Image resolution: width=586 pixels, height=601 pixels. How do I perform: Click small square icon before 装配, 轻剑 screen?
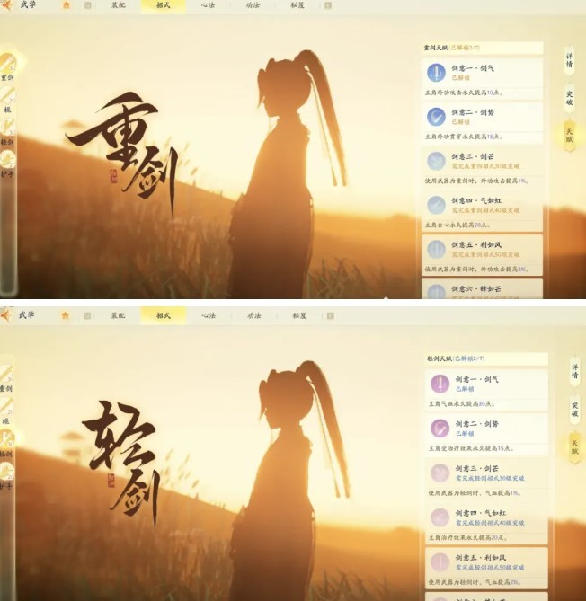[x=87, y=315]
